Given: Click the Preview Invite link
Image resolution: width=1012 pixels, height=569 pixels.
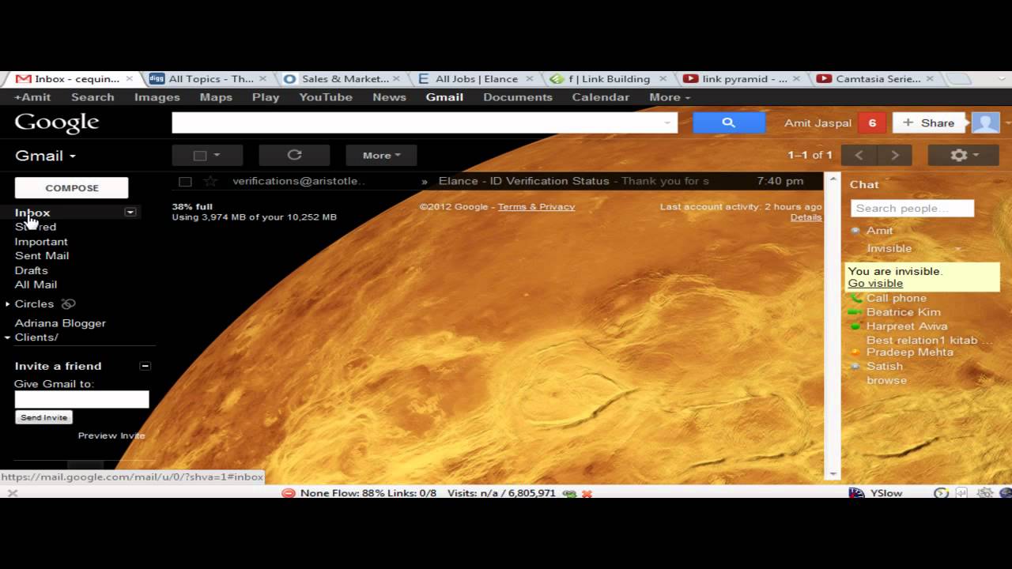Looking at the screenshot, I should click(x=111, y=435).
